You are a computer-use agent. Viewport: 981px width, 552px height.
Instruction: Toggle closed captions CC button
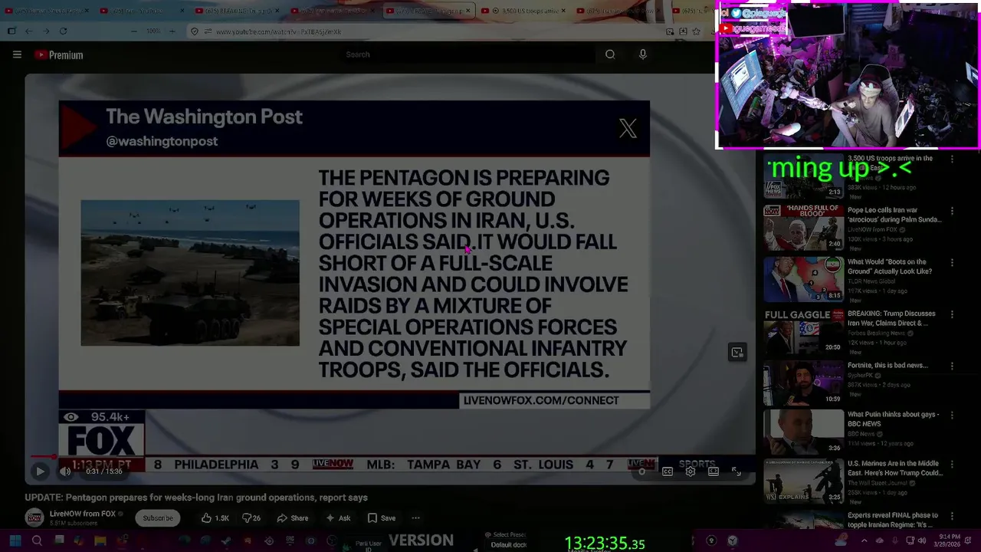point(668,472)
